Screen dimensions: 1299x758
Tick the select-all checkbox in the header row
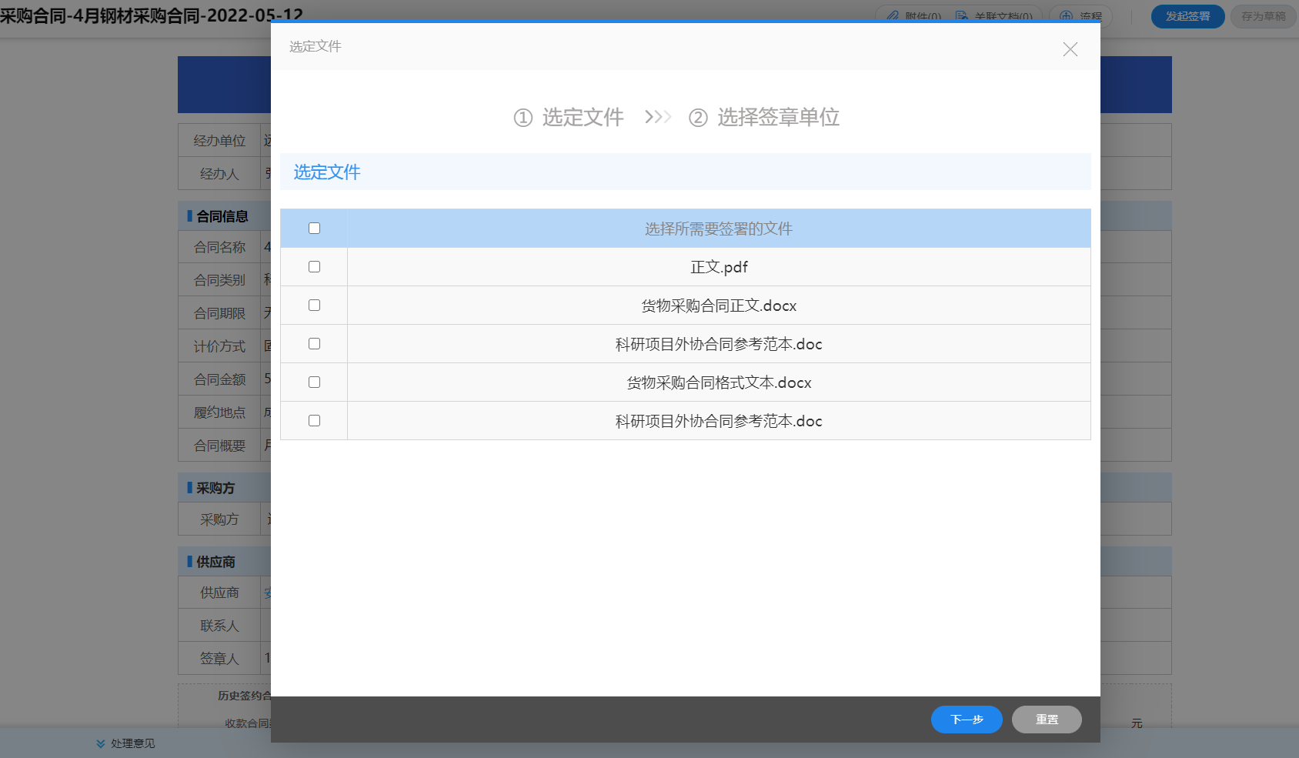click(x=314, y=228)
